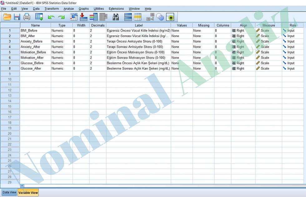Screen dimensions: 306x197
Task: Click the Name column header
Action: [35, 25]
